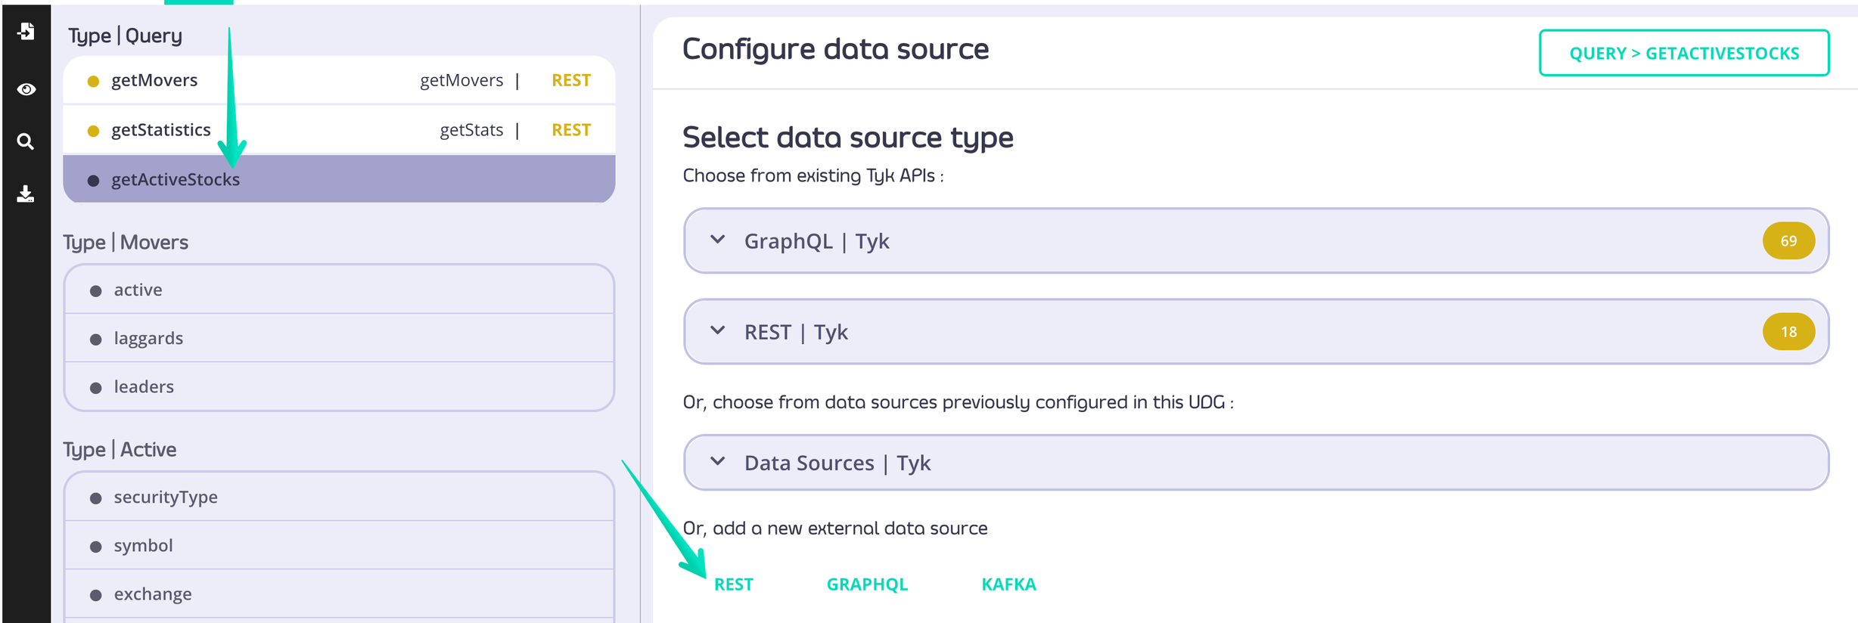Image resolution: width=1858 pixels, height=623 pixels.
Task: Choose KAFKA as external data source
Action: [1008, 584]
